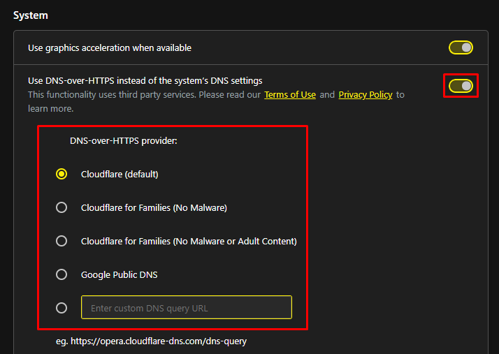Toggle graphics acceleration when available switch
Viewport: 499px width, 354px height.
pyautogui.click(x=461, y=47)
